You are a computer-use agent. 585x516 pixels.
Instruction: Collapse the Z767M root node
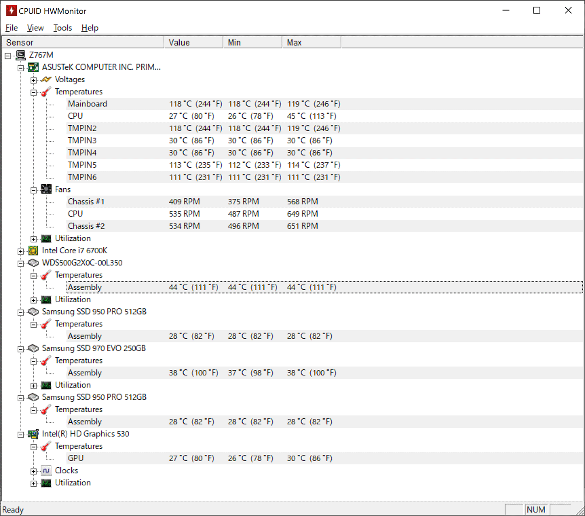coord(8,56)
